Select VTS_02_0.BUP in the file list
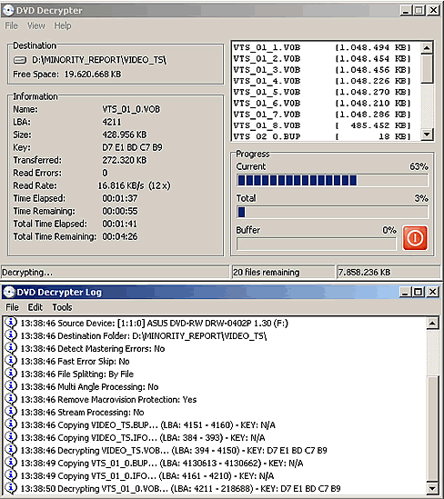This screenshot has height=499, width=444. (x=322, y=136)
